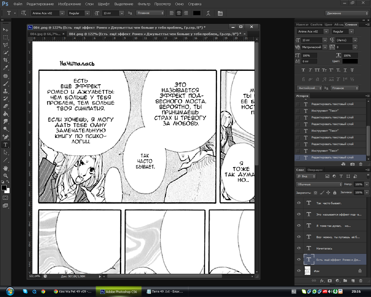Select the Eyedropper tool

[x=6, y=68]
